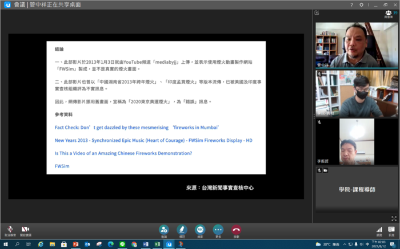Start recording with the REC button
The image size is (400, 249).
[x=200, y=231]
